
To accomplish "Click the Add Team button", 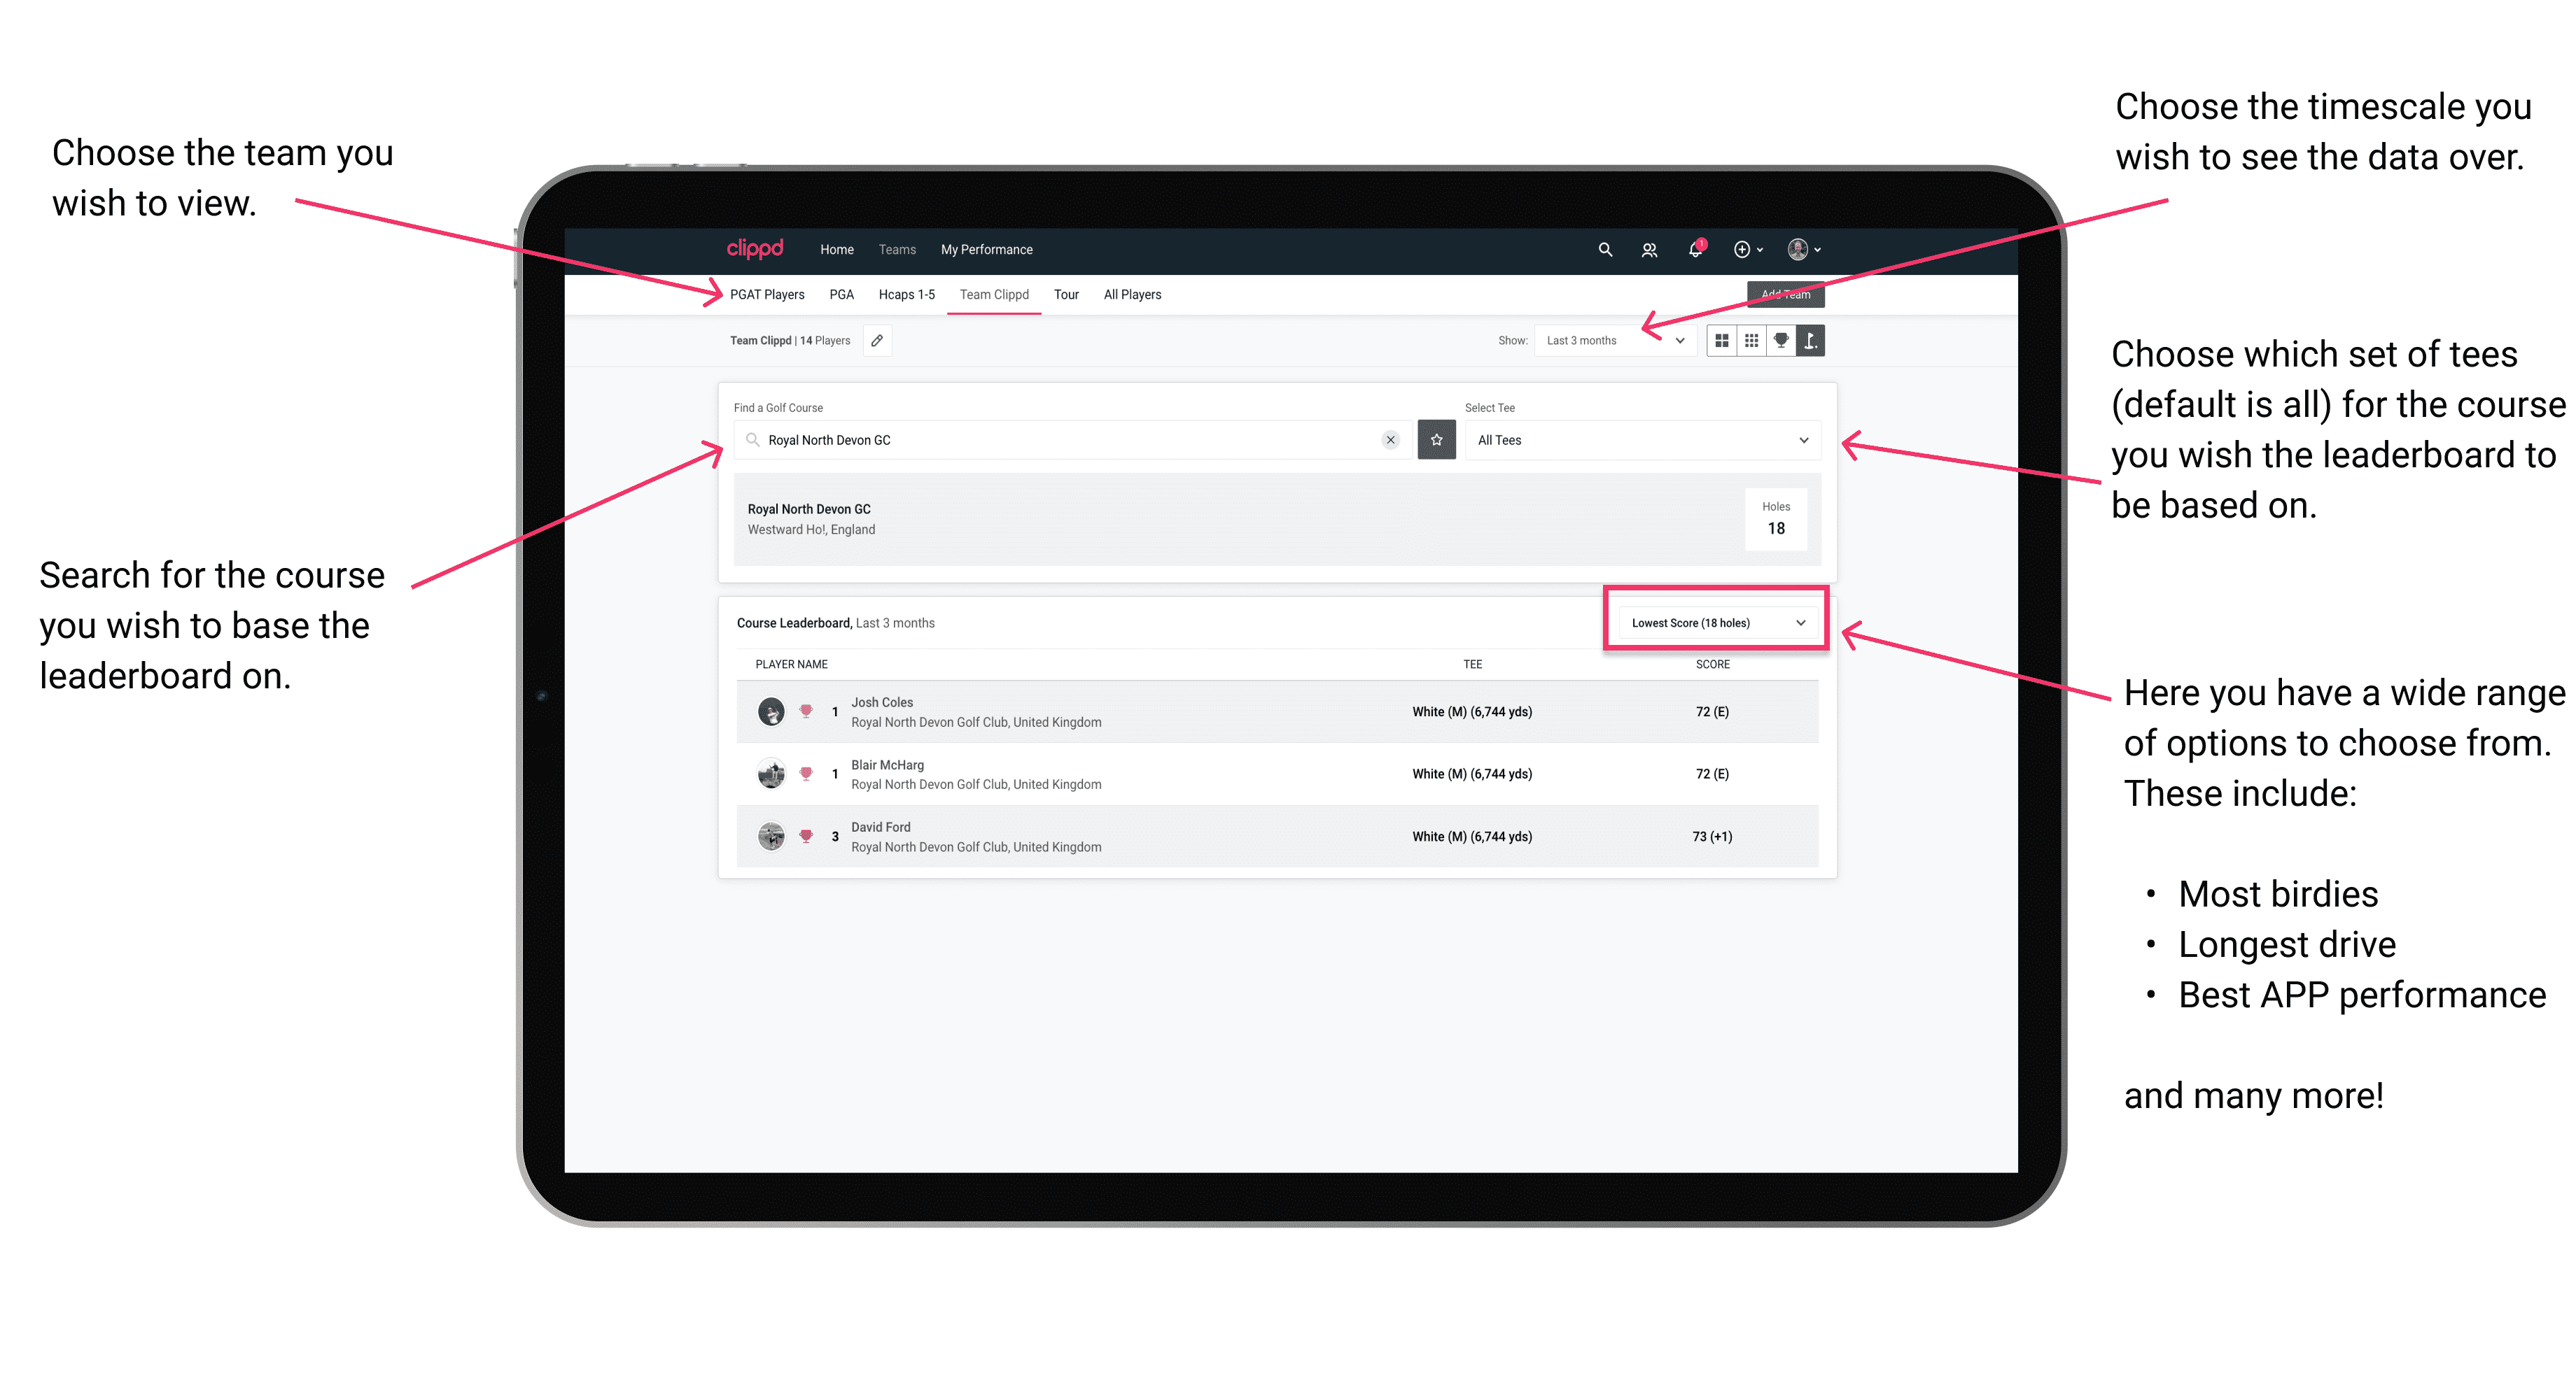I will [1779, 293].
